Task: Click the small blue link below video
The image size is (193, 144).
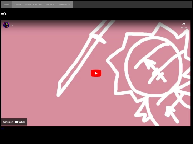Action: tap(3, 129)
